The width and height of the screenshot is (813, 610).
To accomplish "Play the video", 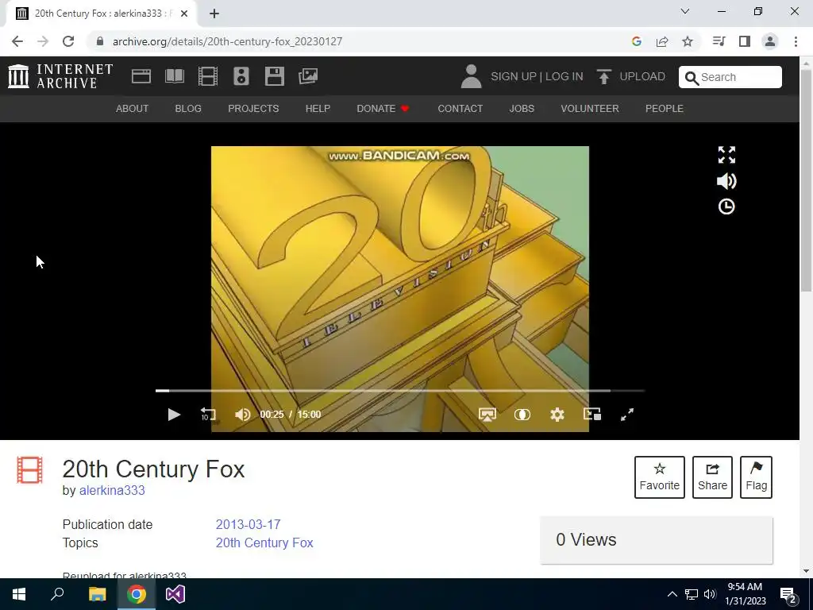I will pos(174,415).
